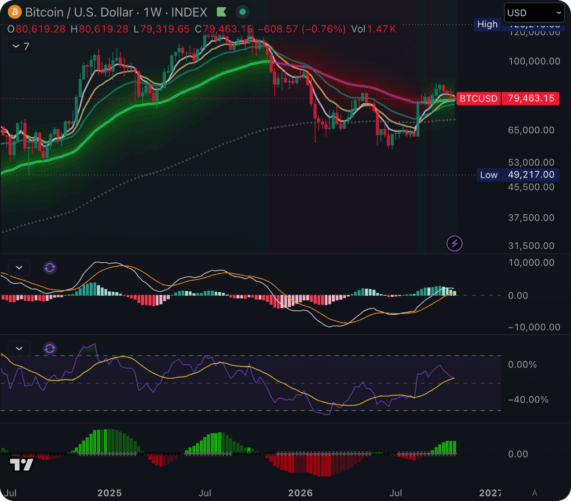Click the 45,500.00 price axis label

click(531, 187)
